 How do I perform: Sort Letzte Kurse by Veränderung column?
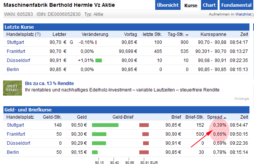click(95, 34)
